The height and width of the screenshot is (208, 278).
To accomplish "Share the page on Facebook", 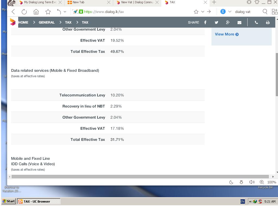I will [205, 22].
